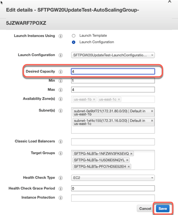Viewport: 178px width, 215px height.
Task: Remove subnet-0e9bf721 with its x icon
Action: point(152,111)
